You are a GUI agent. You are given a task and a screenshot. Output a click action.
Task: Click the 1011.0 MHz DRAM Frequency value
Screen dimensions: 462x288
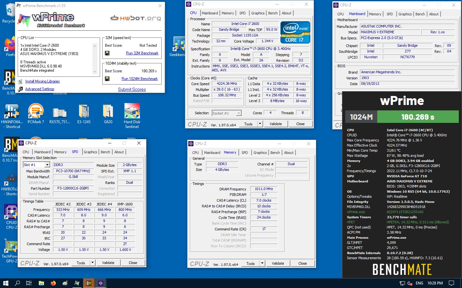[264, 189]
